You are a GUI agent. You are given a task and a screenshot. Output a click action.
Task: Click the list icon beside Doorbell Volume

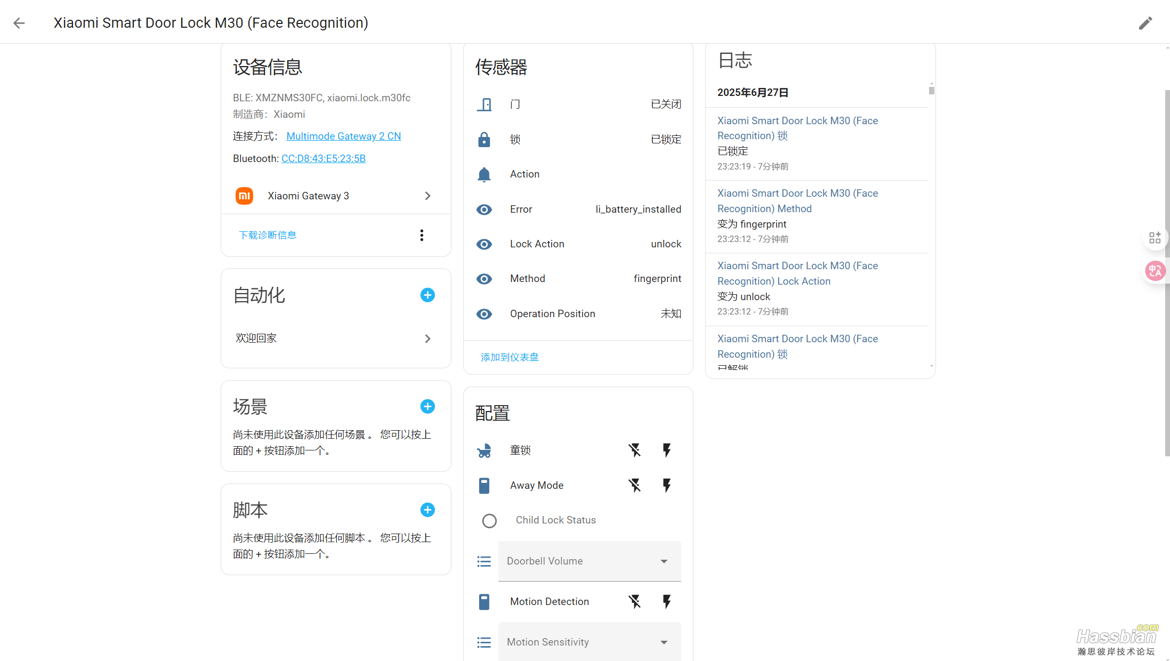click(484, 561)
